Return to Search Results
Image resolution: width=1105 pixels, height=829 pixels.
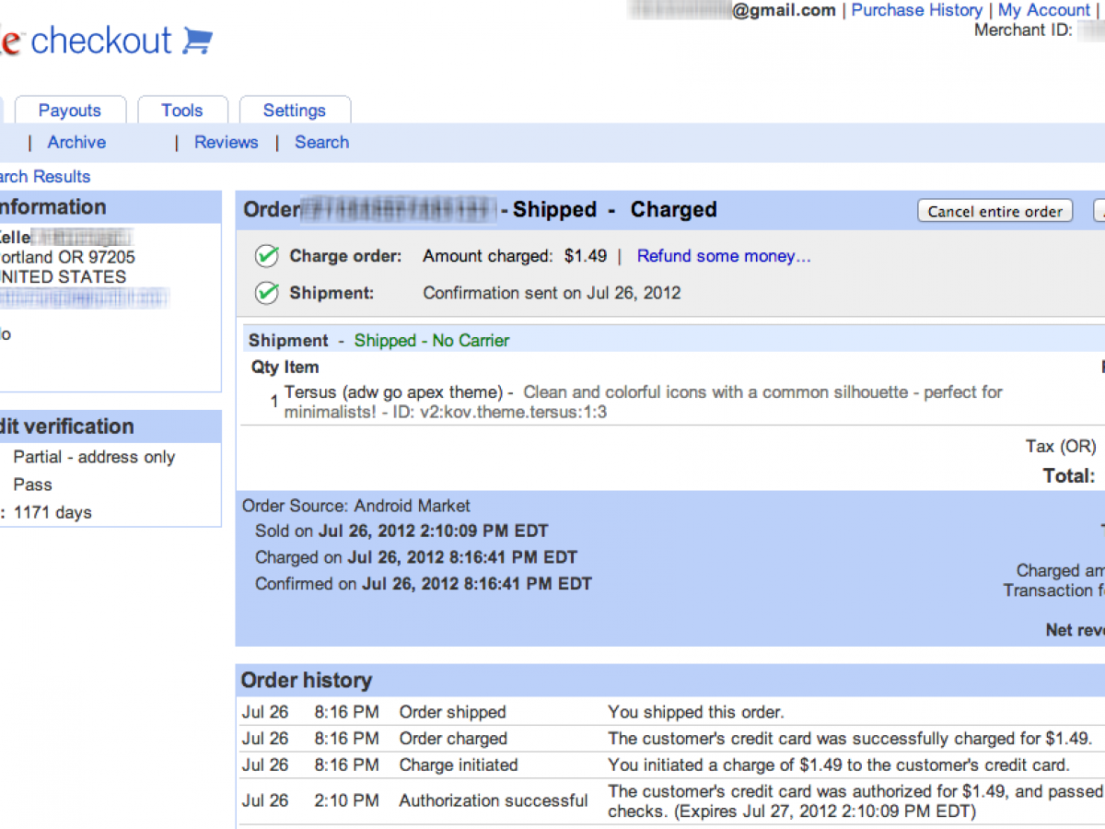tap(44, 176)
